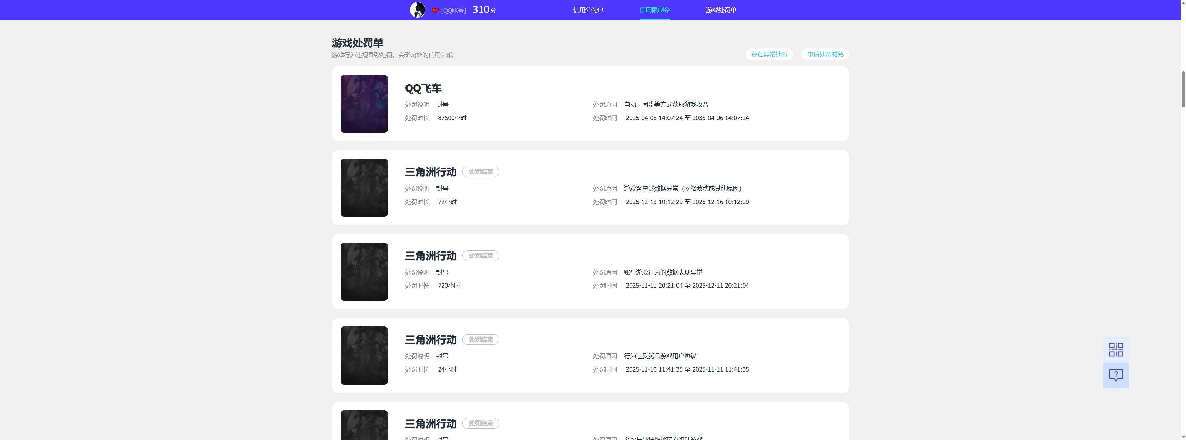This screenshot has height=440, width=1186.
Task: Open the help question-mark floating icon
Action: click(1116, 375)
